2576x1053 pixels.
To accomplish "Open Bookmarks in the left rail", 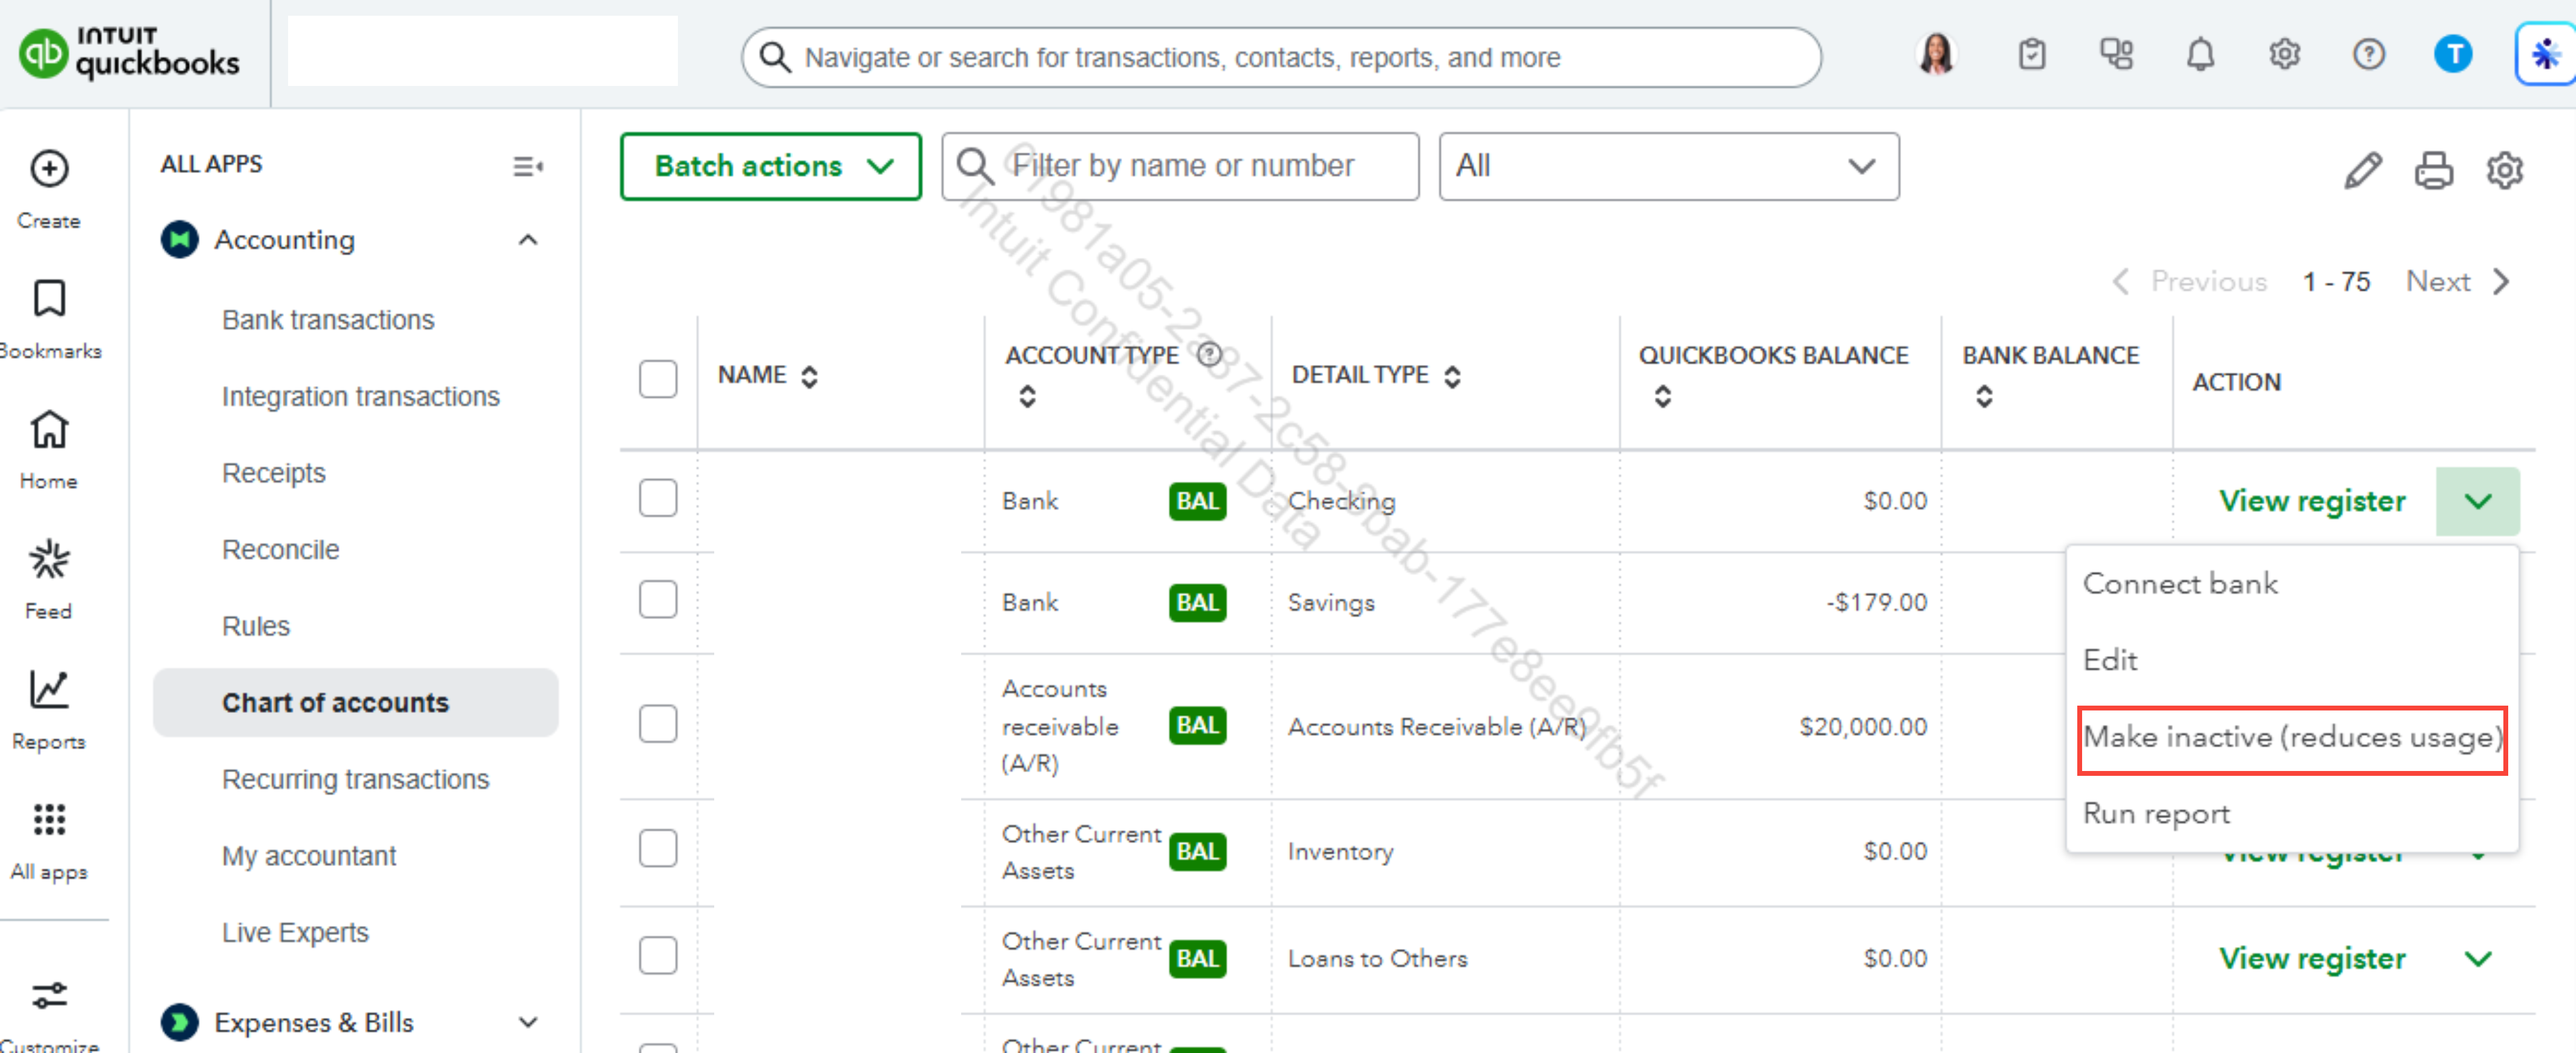I will (49, 299).
